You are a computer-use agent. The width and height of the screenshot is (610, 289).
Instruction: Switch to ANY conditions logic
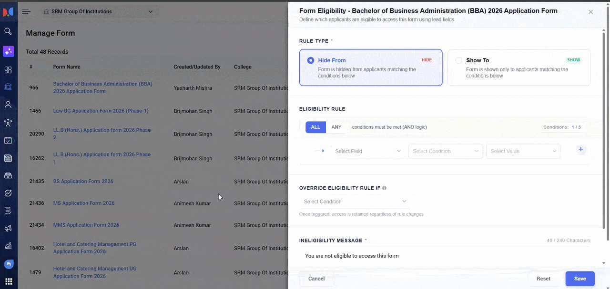[336, 127]
